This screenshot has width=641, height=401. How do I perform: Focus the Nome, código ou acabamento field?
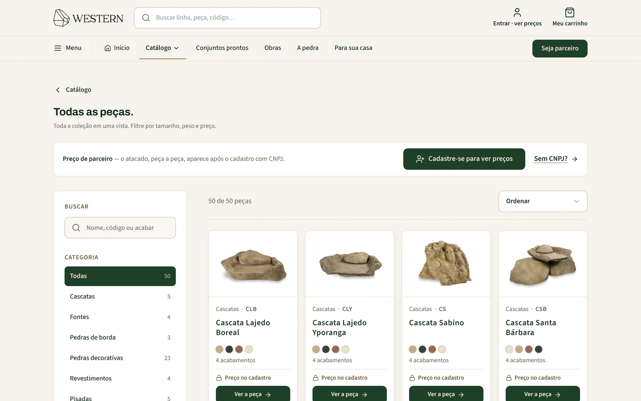tap(120, 228)
